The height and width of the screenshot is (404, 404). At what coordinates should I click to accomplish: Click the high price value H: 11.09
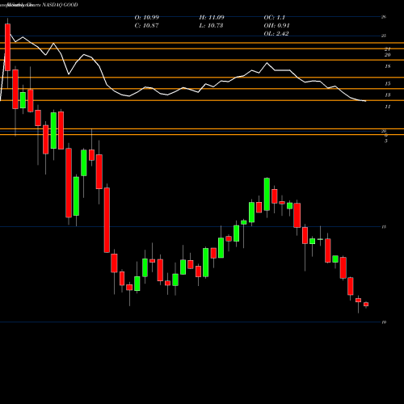(212, 18)
